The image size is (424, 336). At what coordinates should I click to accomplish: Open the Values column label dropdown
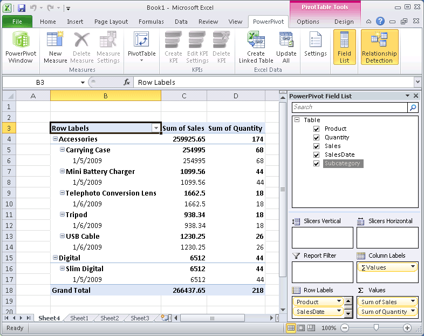(413, 267)
